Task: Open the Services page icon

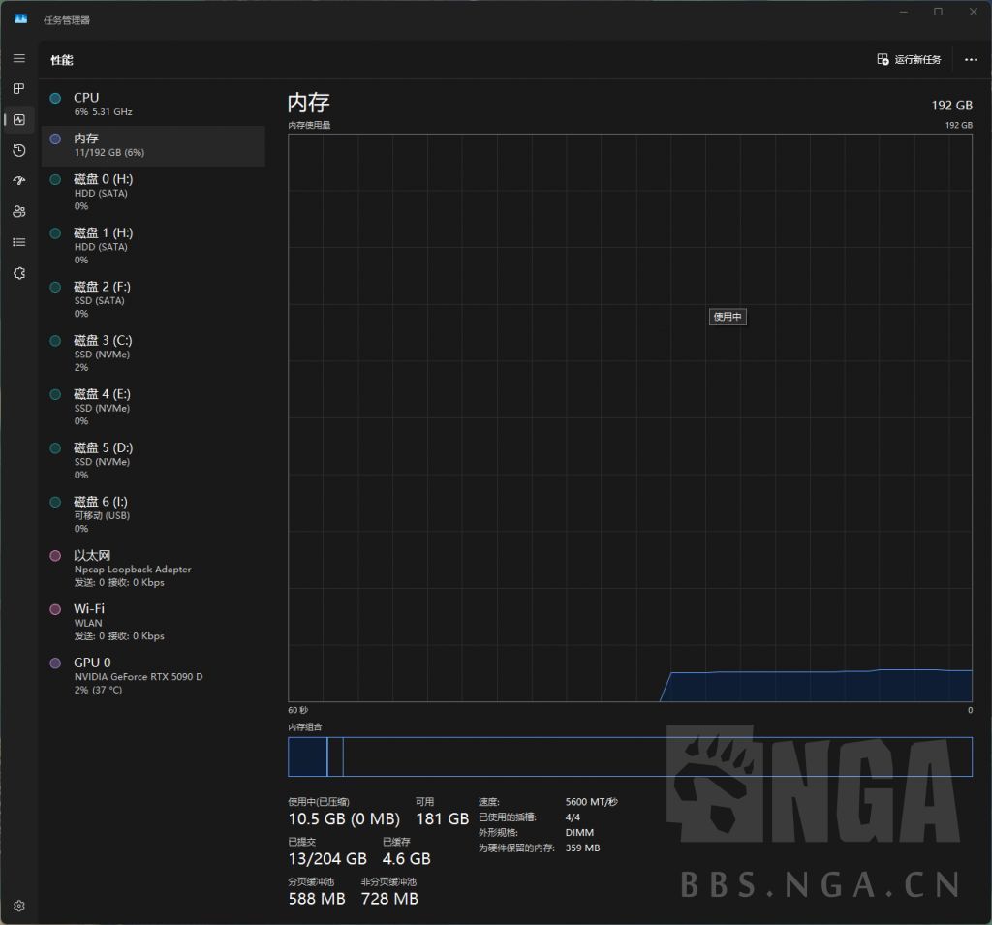Action: tap(19, 273)
